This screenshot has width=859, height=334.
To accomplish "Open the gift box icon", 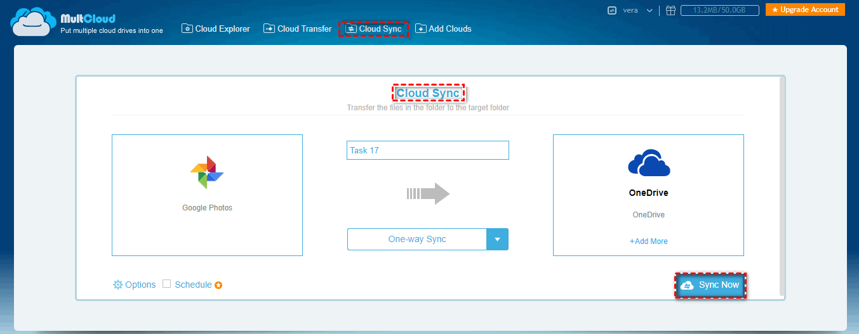I will [670, 10].
